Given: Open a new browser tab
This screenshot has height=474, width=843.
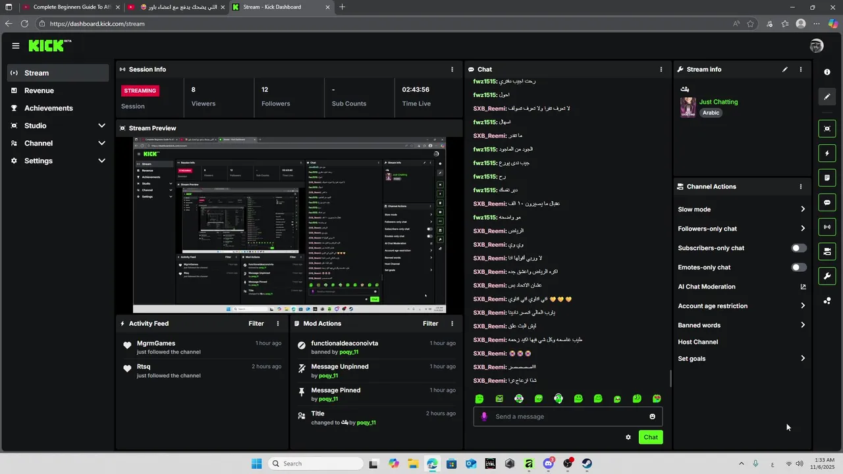Looking at the screenshot, I should point(342,7).
